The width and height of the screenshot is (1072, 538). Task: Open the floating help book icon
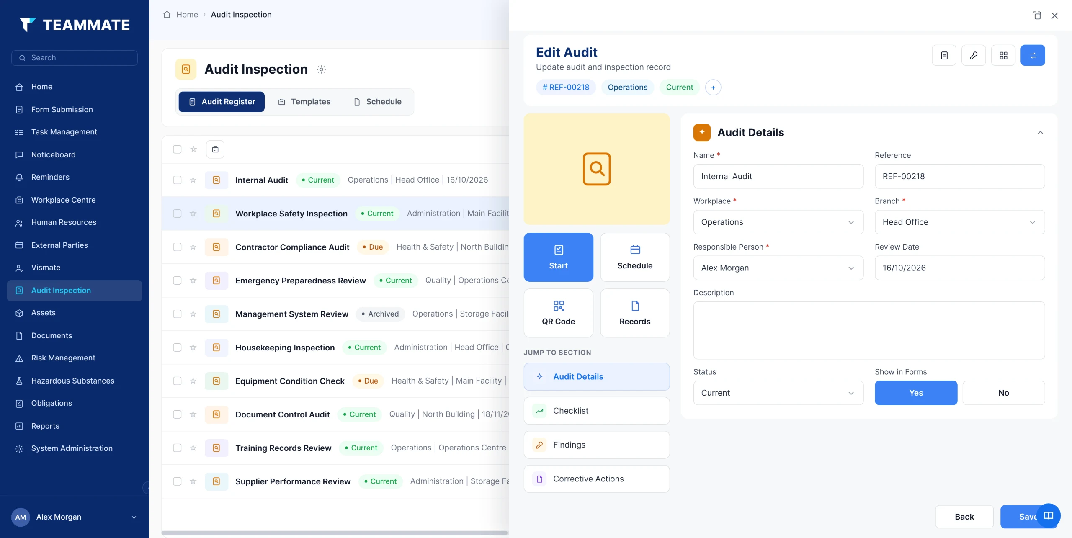point(1049,515)
